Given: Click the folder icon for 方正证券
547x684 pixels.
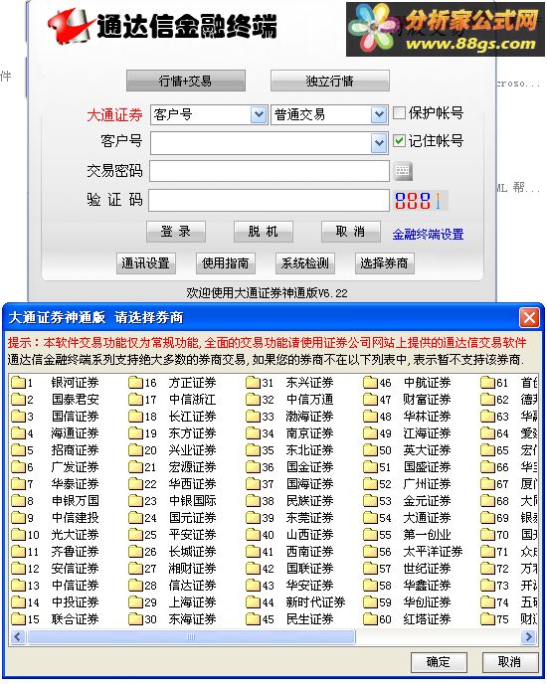Looking at the screenshot, I should [x=136, y=383].
